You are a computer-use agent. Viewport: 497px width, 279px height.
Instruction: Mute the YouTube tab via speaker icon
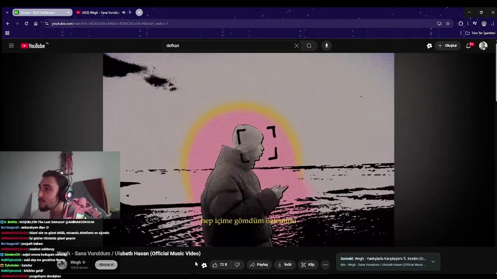(124, 12)
